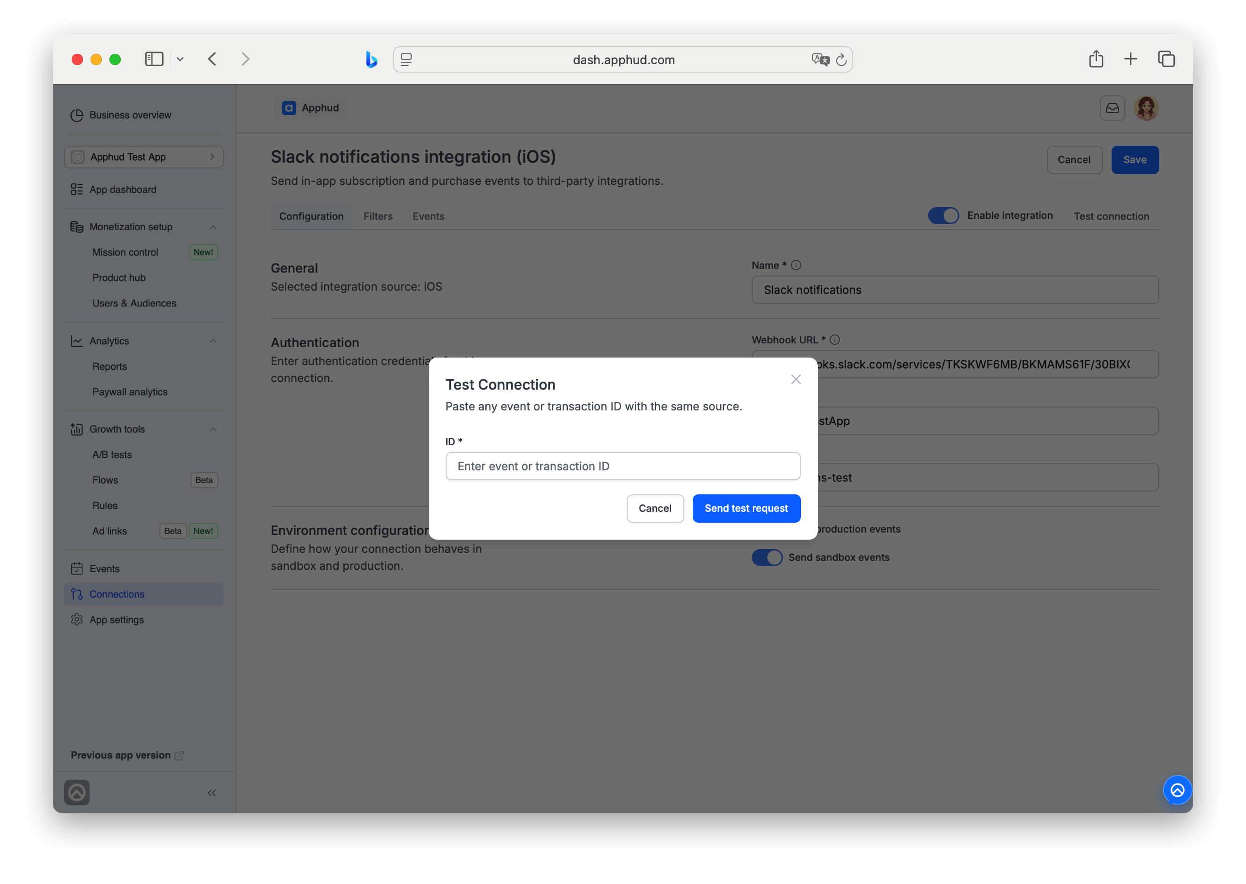Open Rules in Growth tools
The width and height of the screenshot is (1246, 884).
tap(105, 506)
